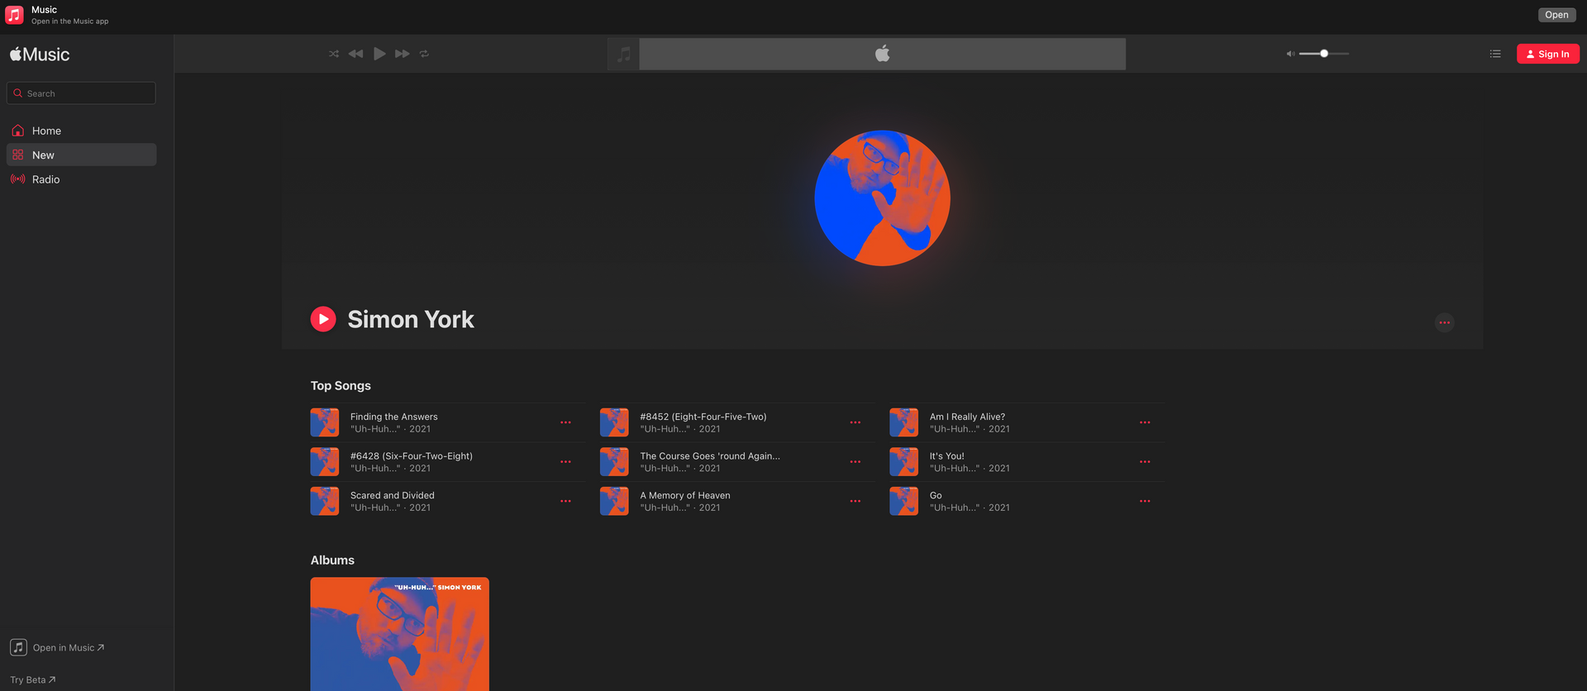Click the #8452 song artwork thumbnail
This screenshot has width=1587, height=691.
click(x=614, y=422)
